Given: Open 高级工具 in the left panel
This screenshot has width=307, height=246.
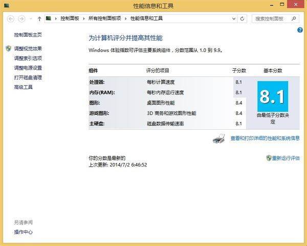Looking at the screenshot, I should (x=24, y=88).
